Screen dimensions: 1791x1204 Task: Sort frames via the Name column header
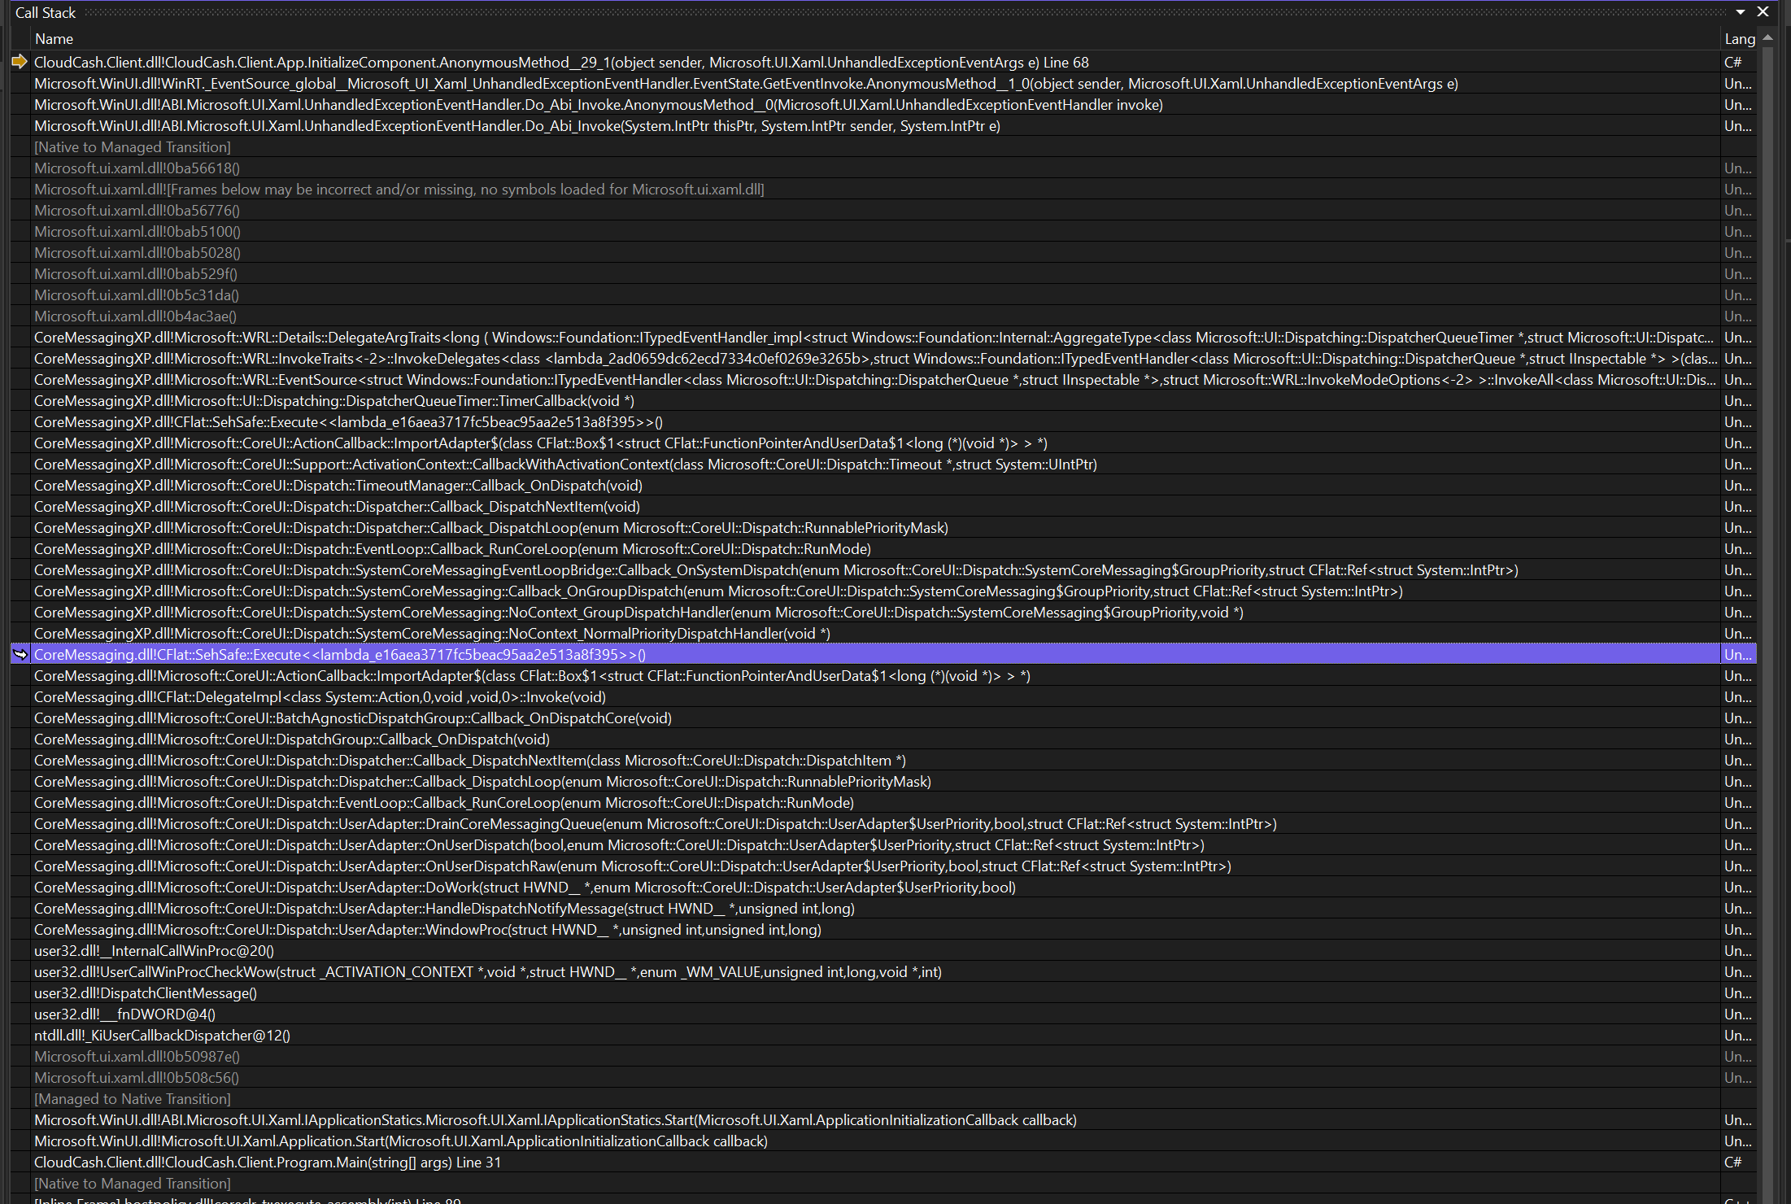[x=54, y=38]
